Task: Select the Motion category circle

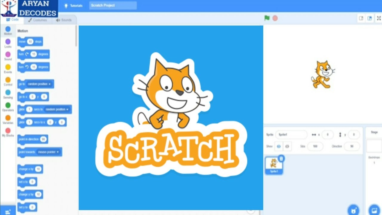Action: (8, 29)
